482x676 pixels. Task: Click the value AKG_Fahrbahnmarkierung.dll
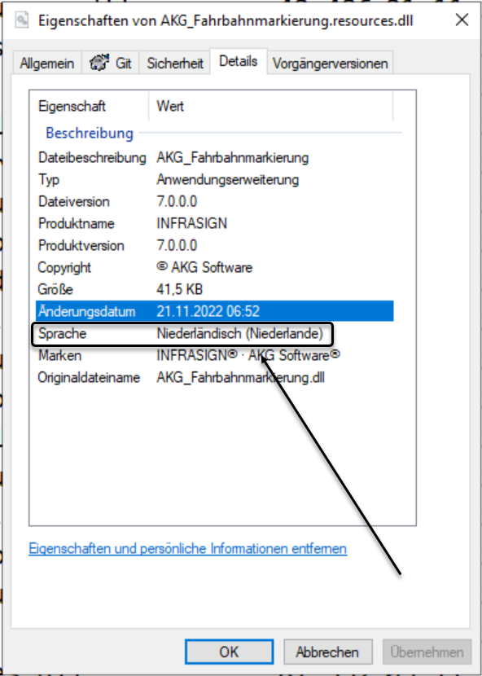pyautogui.click(x=240, y=378)
